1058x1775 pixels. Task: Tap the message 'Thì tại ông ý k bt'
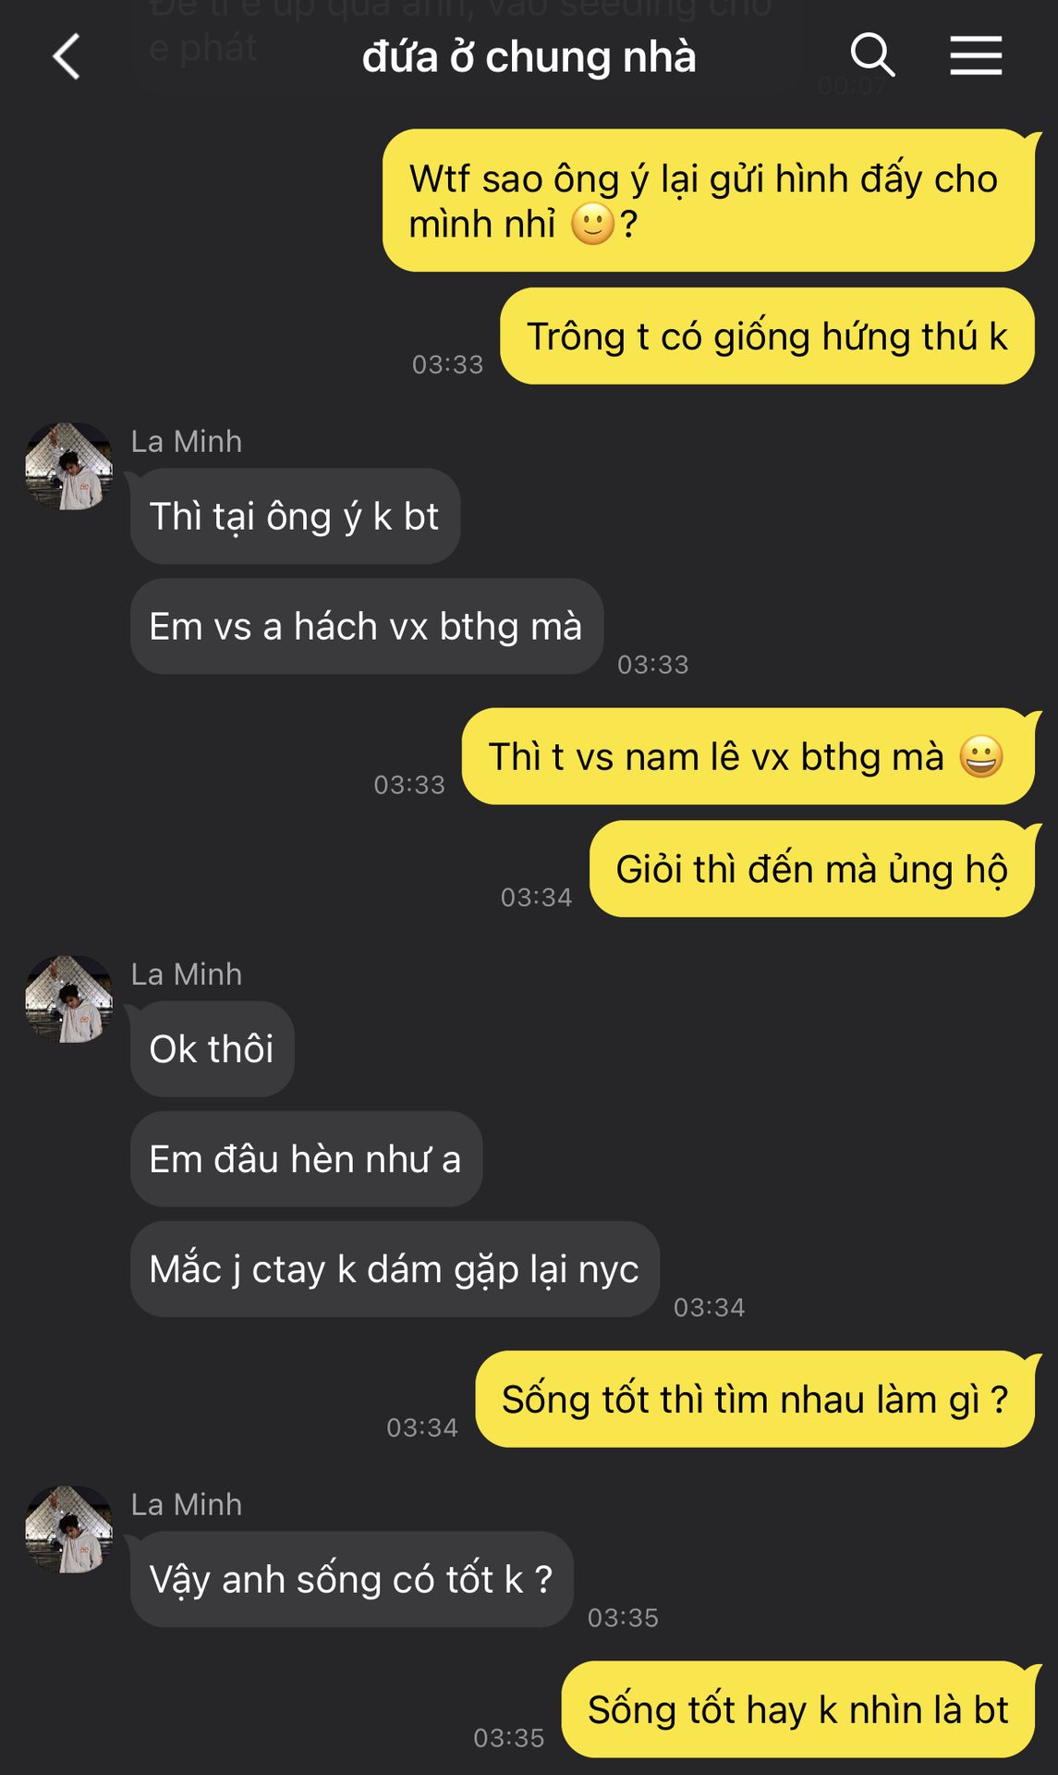coord(296,516)
